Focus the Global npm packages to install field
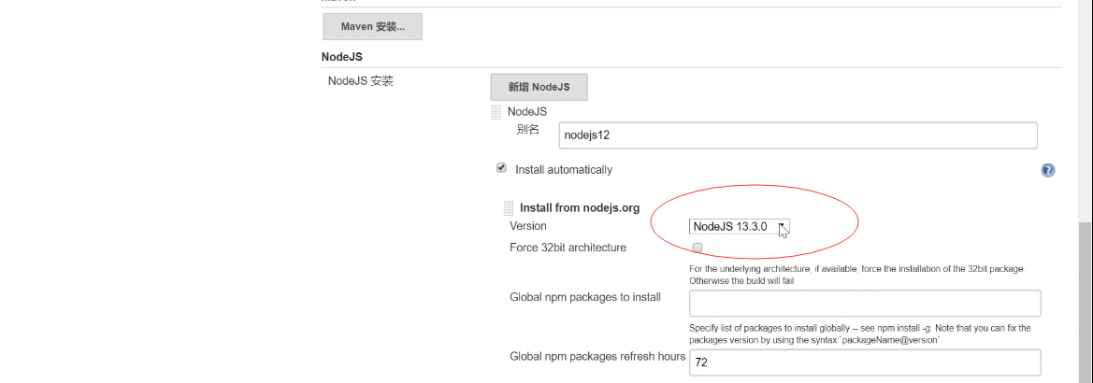The width and height of the screenshot is (1093, 383). click(x=865, y=304)
